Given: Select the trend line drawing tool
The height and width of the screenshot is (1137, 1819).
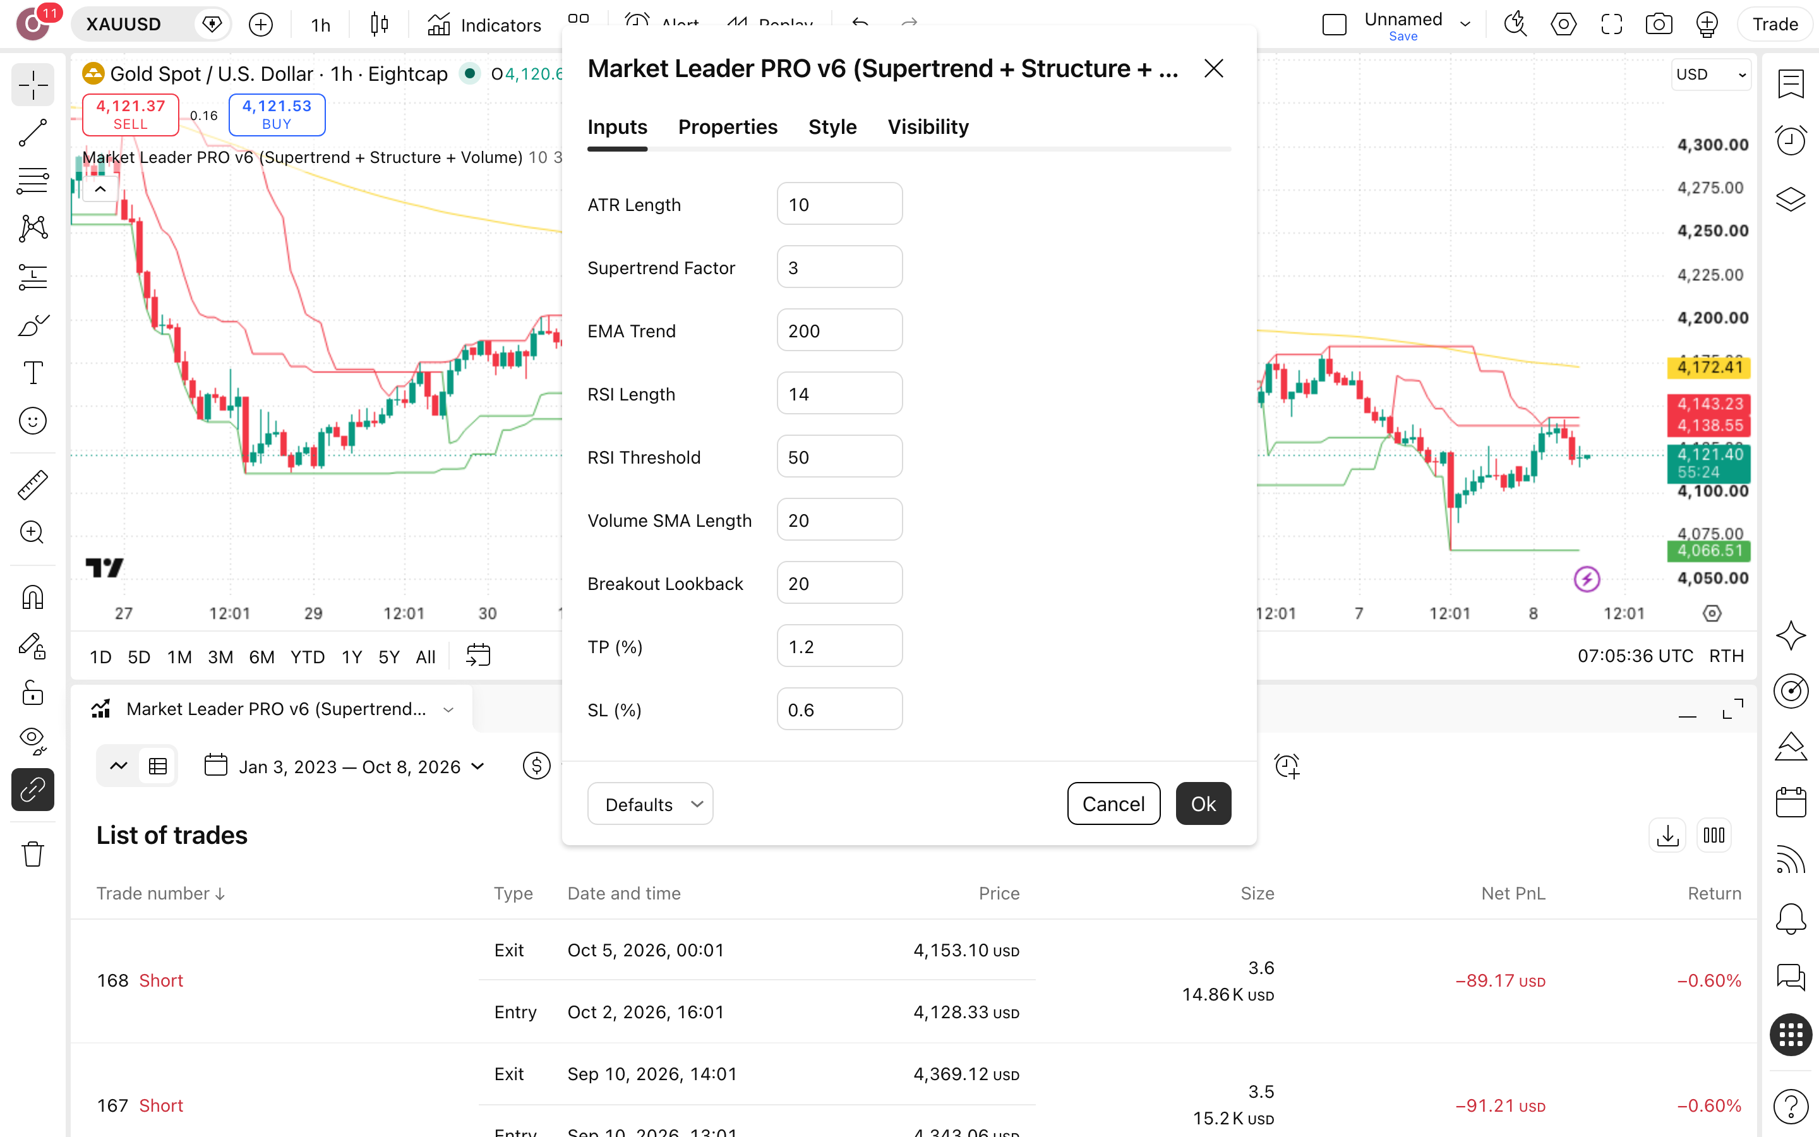Looking at the screenshot, I should 32,133.
